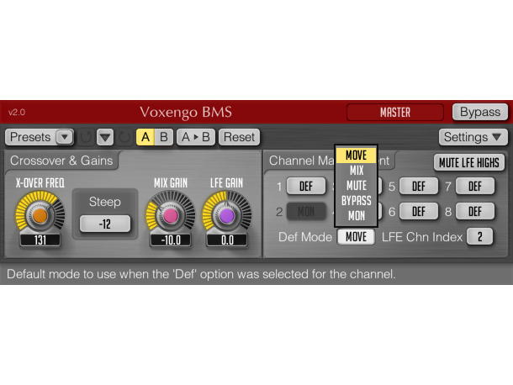Open channel 7 DEF mode selector
513x385 pixels.
[x=474, y=186]
